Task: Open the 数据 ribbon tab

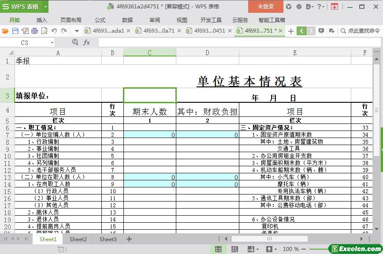Action: (127, 20)
